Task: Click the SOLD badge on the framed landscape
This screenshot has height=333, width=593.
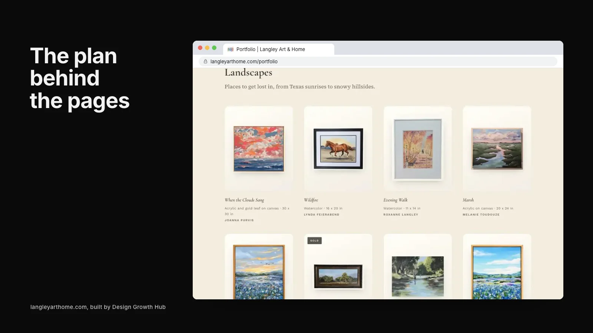Action: (x=314, y=240)
